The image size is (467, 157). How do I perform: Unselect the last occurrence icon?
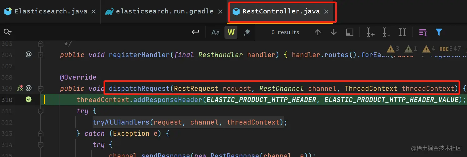[x=386, y=32]
